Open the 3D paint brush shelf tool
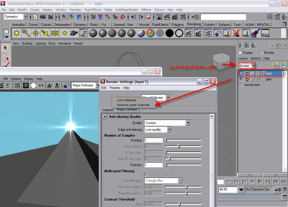The height and width of the screenshot is (207, 288). (255, 33)
